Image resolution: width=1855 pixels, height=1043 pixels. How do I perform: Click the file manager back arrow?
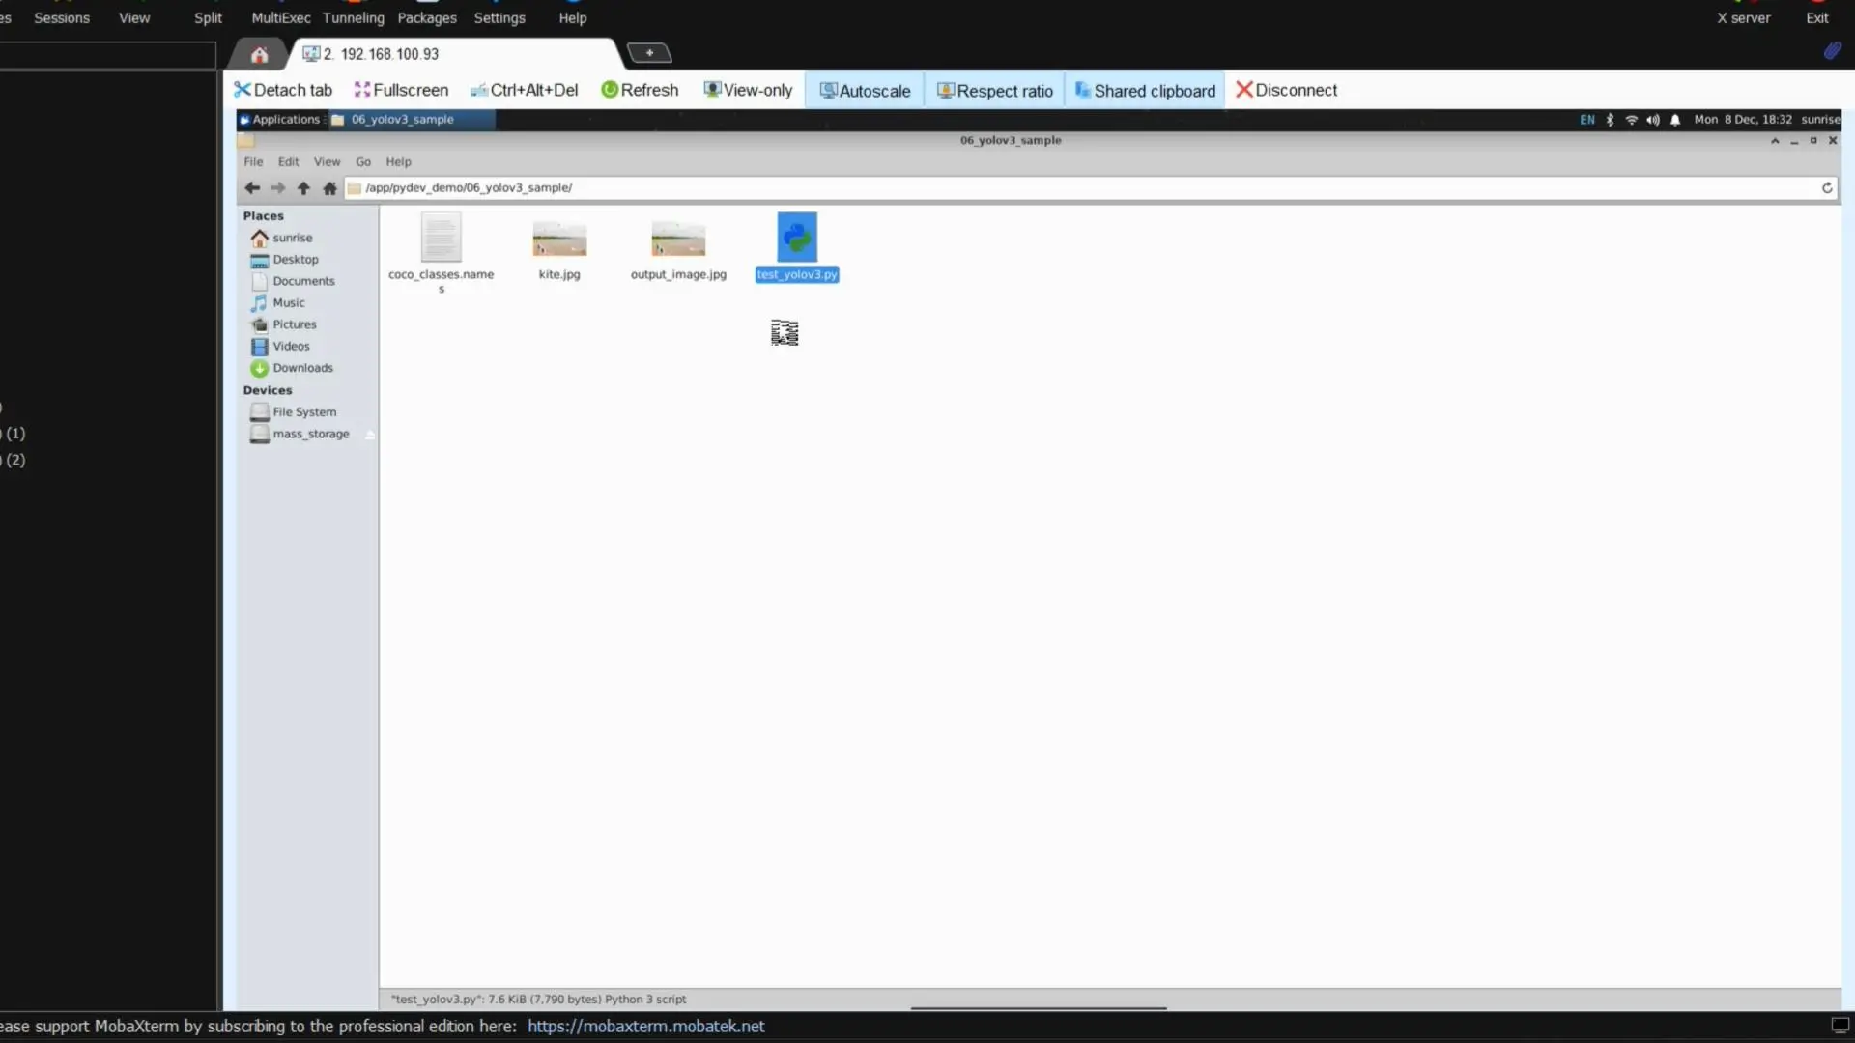(x=252, y=188)
